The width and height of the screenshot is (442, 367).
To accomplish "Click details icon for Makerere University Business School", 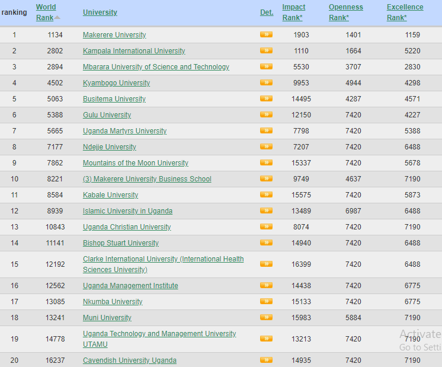I will point(266,178).
